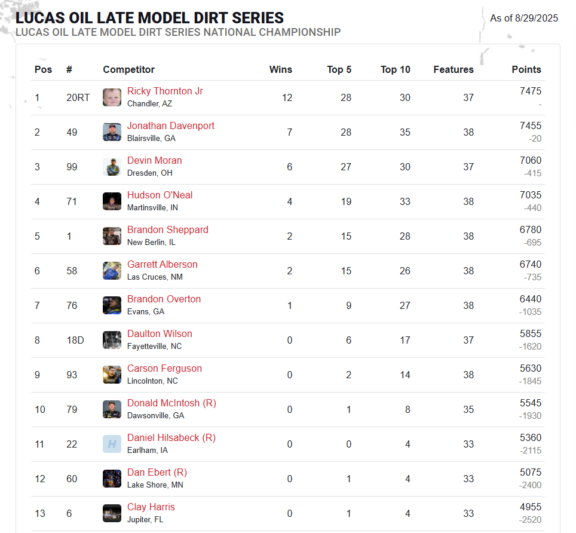Open Donald McIntosh (R) name link
The image size is (576, 533).
pos(171,403)
